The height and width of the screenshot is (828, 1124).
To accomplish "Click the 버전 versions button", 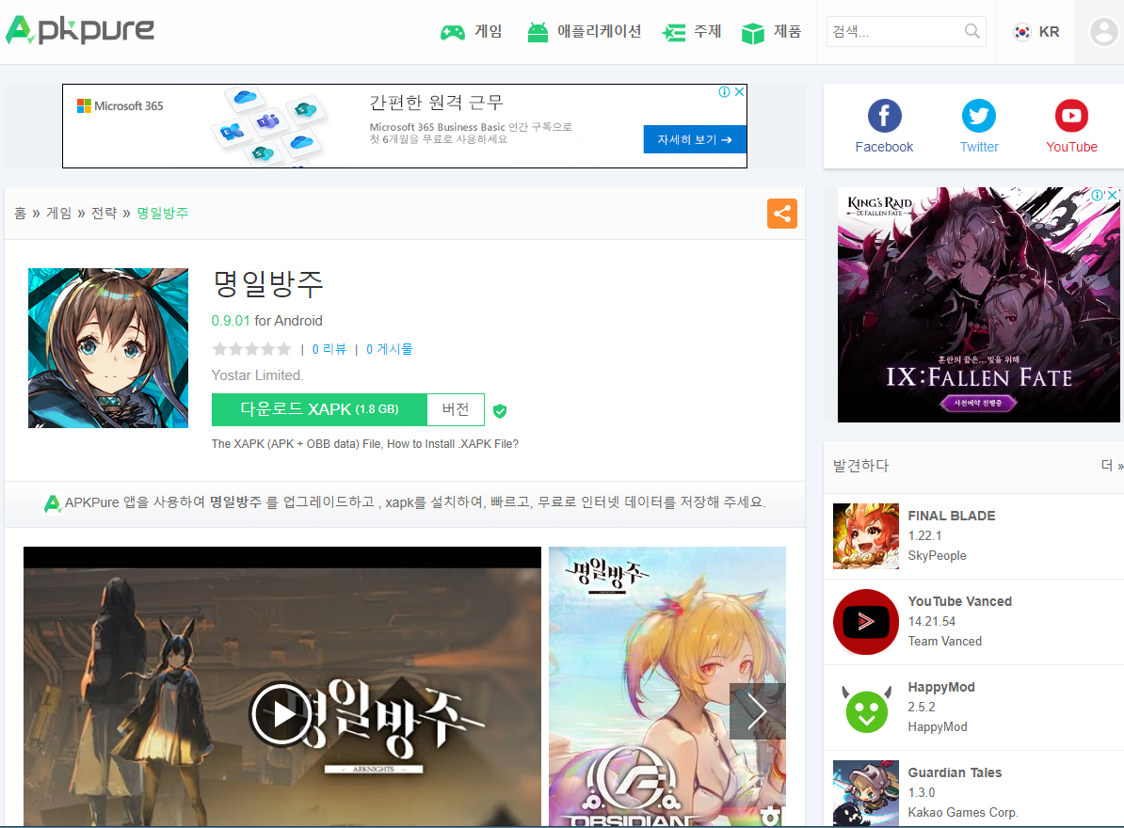I will tap(456, 409).
